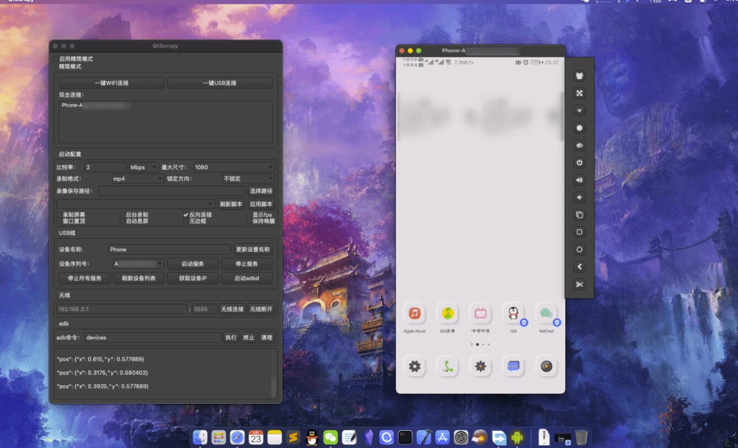Click the back arrow key icon
738x448 pixels.
[x=579, y=267]
